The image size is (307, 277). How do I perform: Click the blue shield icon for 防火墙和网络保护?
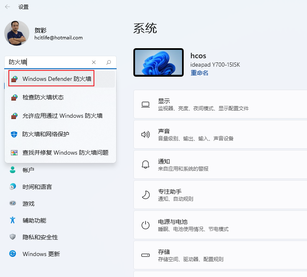tap(14, 135)
